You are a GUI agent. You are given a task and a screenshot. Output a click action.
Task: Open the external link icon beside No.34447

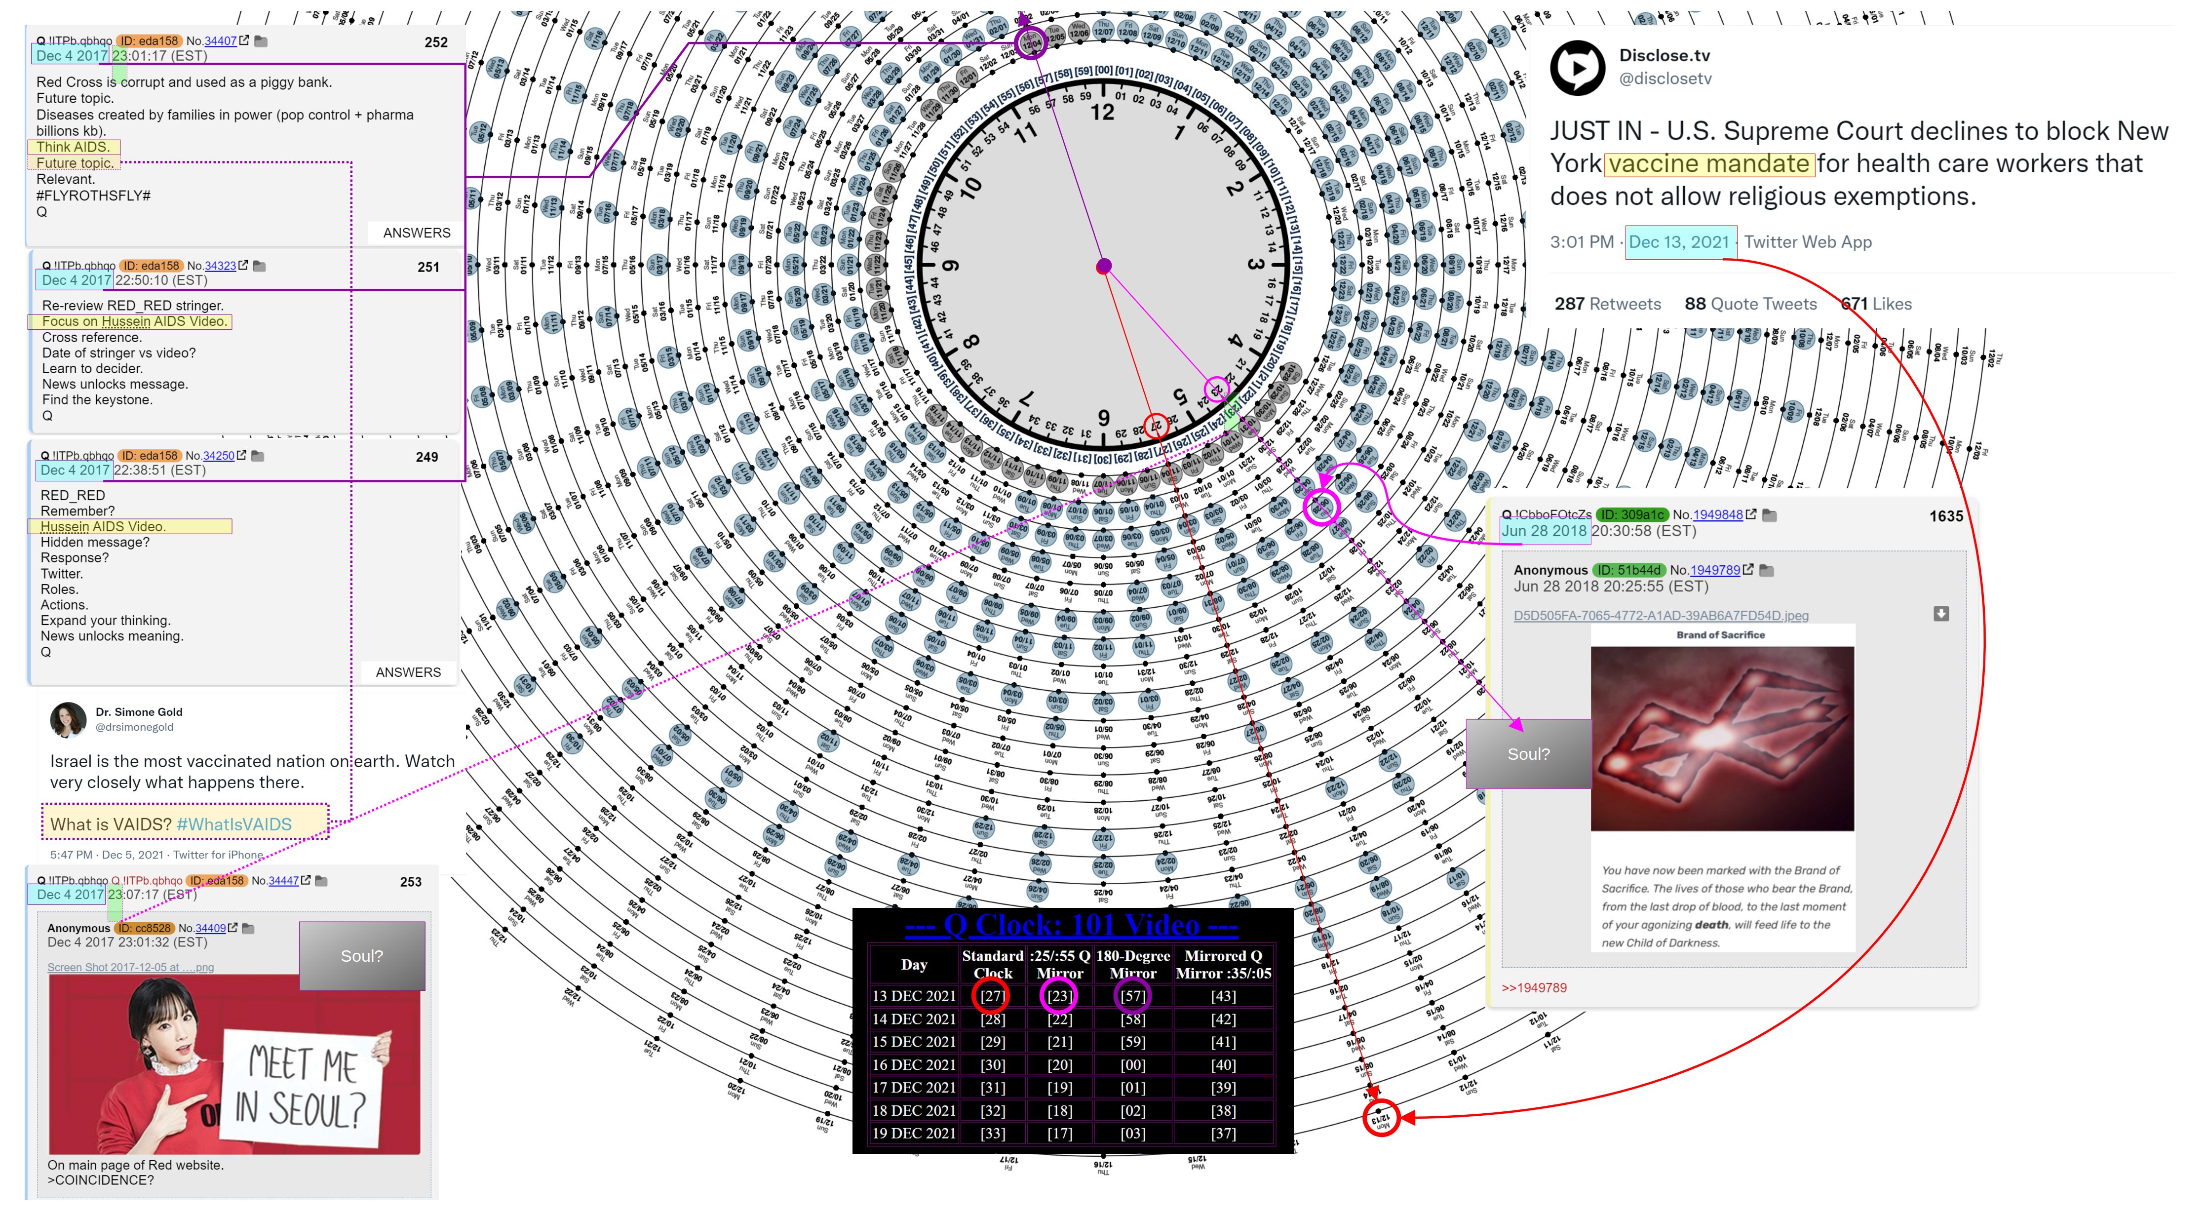[x=306, y=880]
